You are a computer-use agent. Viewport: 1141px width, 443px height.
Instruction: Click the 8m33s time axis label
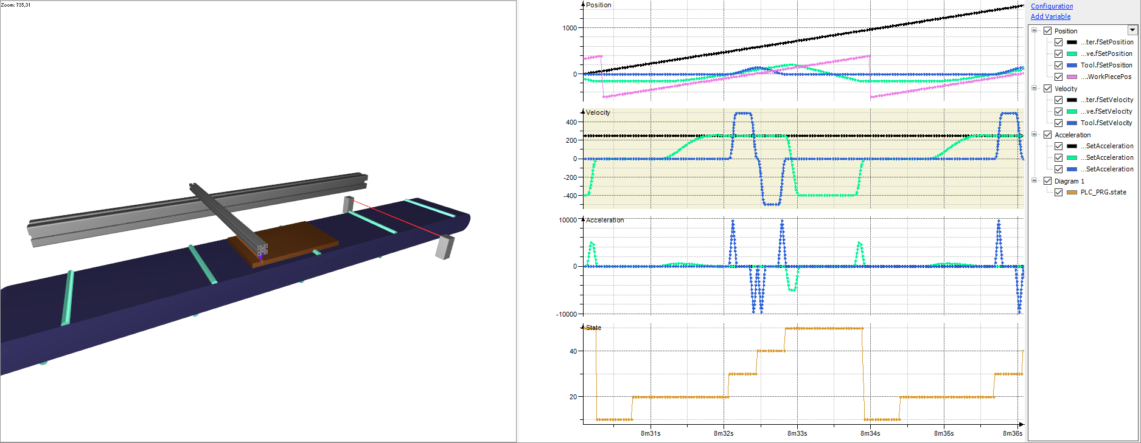pyautogui.click(x=797, y=433)
